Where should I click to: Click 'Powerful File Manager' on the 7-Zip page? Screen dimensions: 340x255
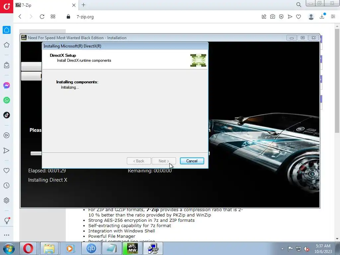click(112, 236)
